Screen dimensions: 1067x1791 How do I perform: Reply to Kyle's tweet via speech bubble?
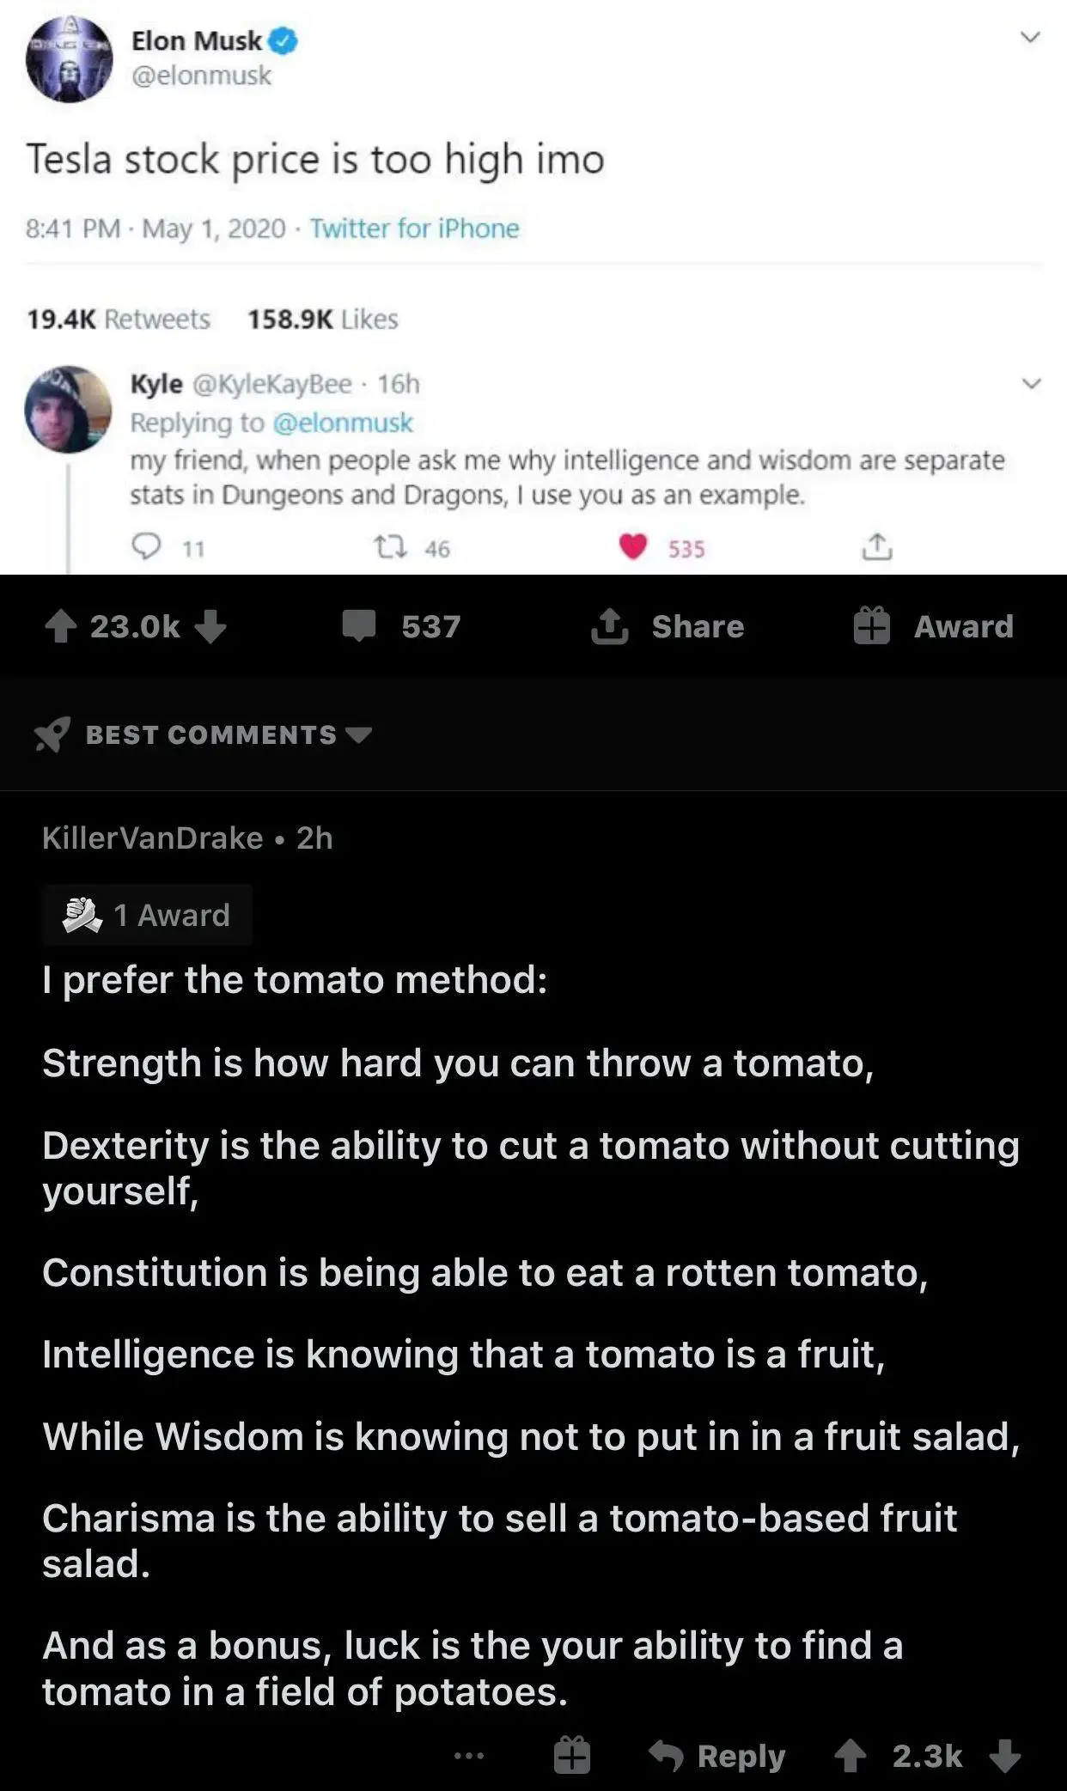coord(146,547)
